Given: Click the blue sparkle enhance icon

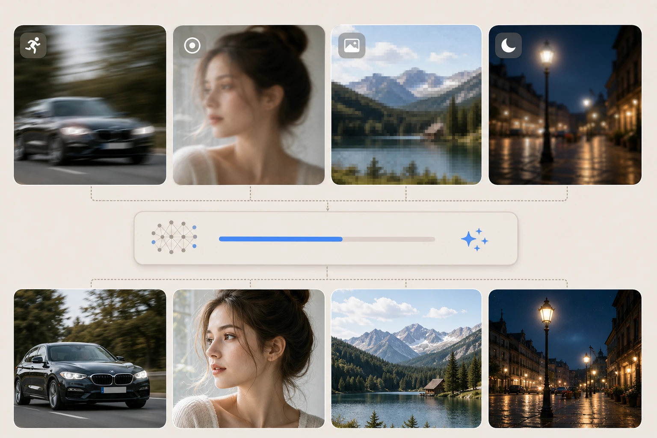Looking at the screenshot, I should (474, 239).
